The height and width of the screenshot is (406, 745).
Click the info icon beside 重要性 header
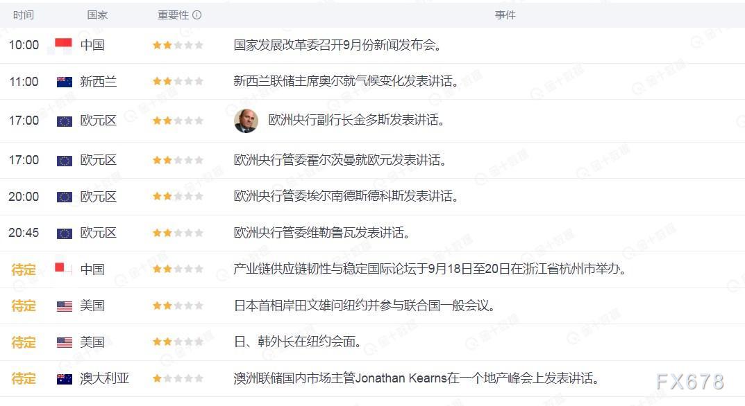[196, 15]
